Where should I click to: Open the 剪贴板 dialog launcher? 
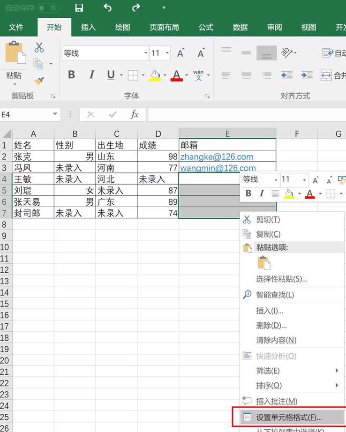pos(53,96)
